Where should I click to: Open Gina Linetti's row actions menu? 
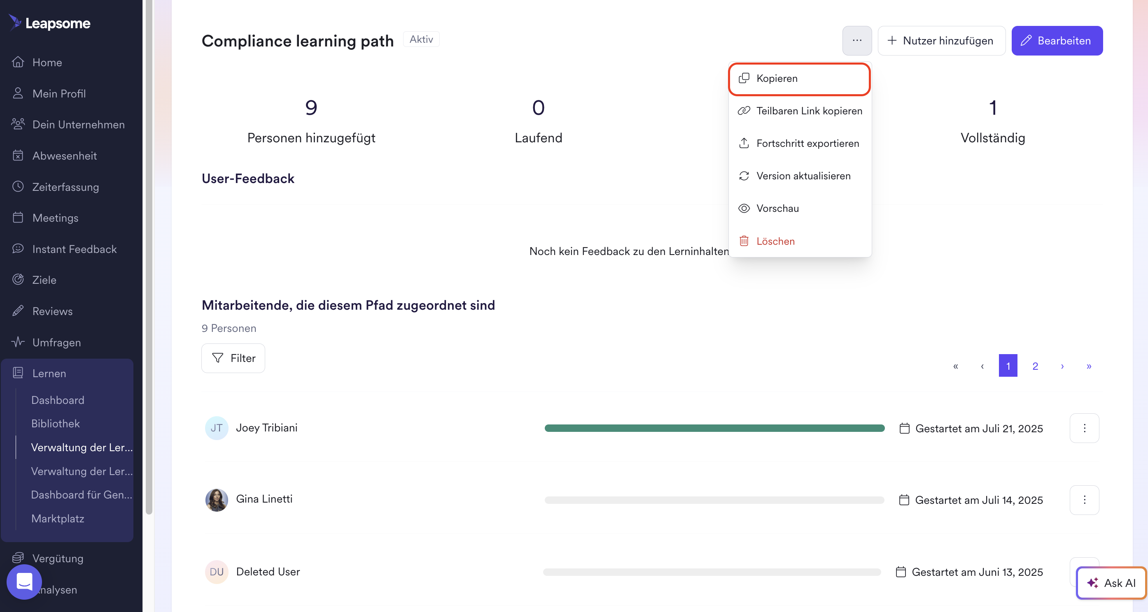click(x=1084, y=500)
